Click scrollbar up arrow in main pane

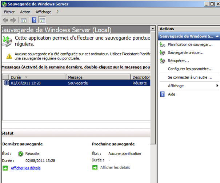(x=153, y=29)
